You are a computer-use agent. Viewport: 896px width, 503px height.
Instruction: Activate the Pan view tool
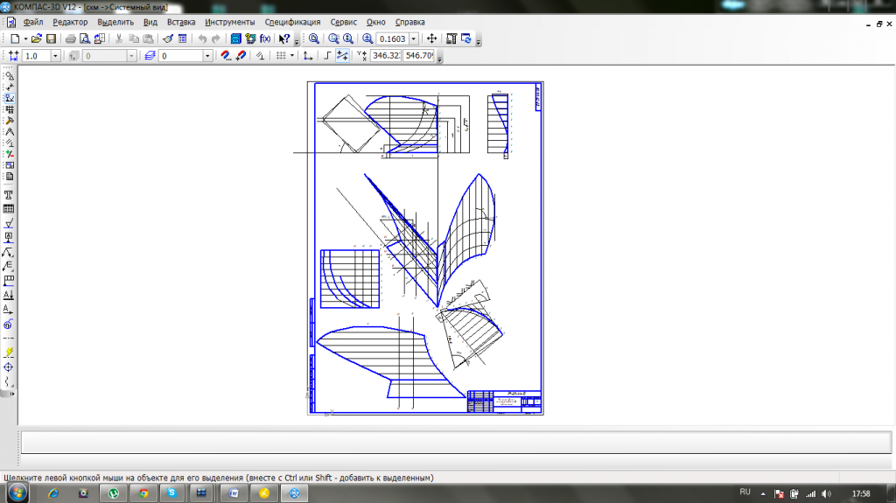pyautogui.click(x=432, y=38)
